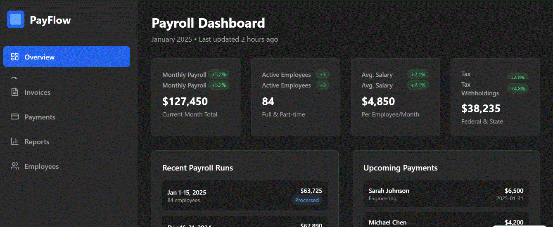The image size is (553, 227).
Task: Click the $6,500 payment amount
Action: click(514, 191)
